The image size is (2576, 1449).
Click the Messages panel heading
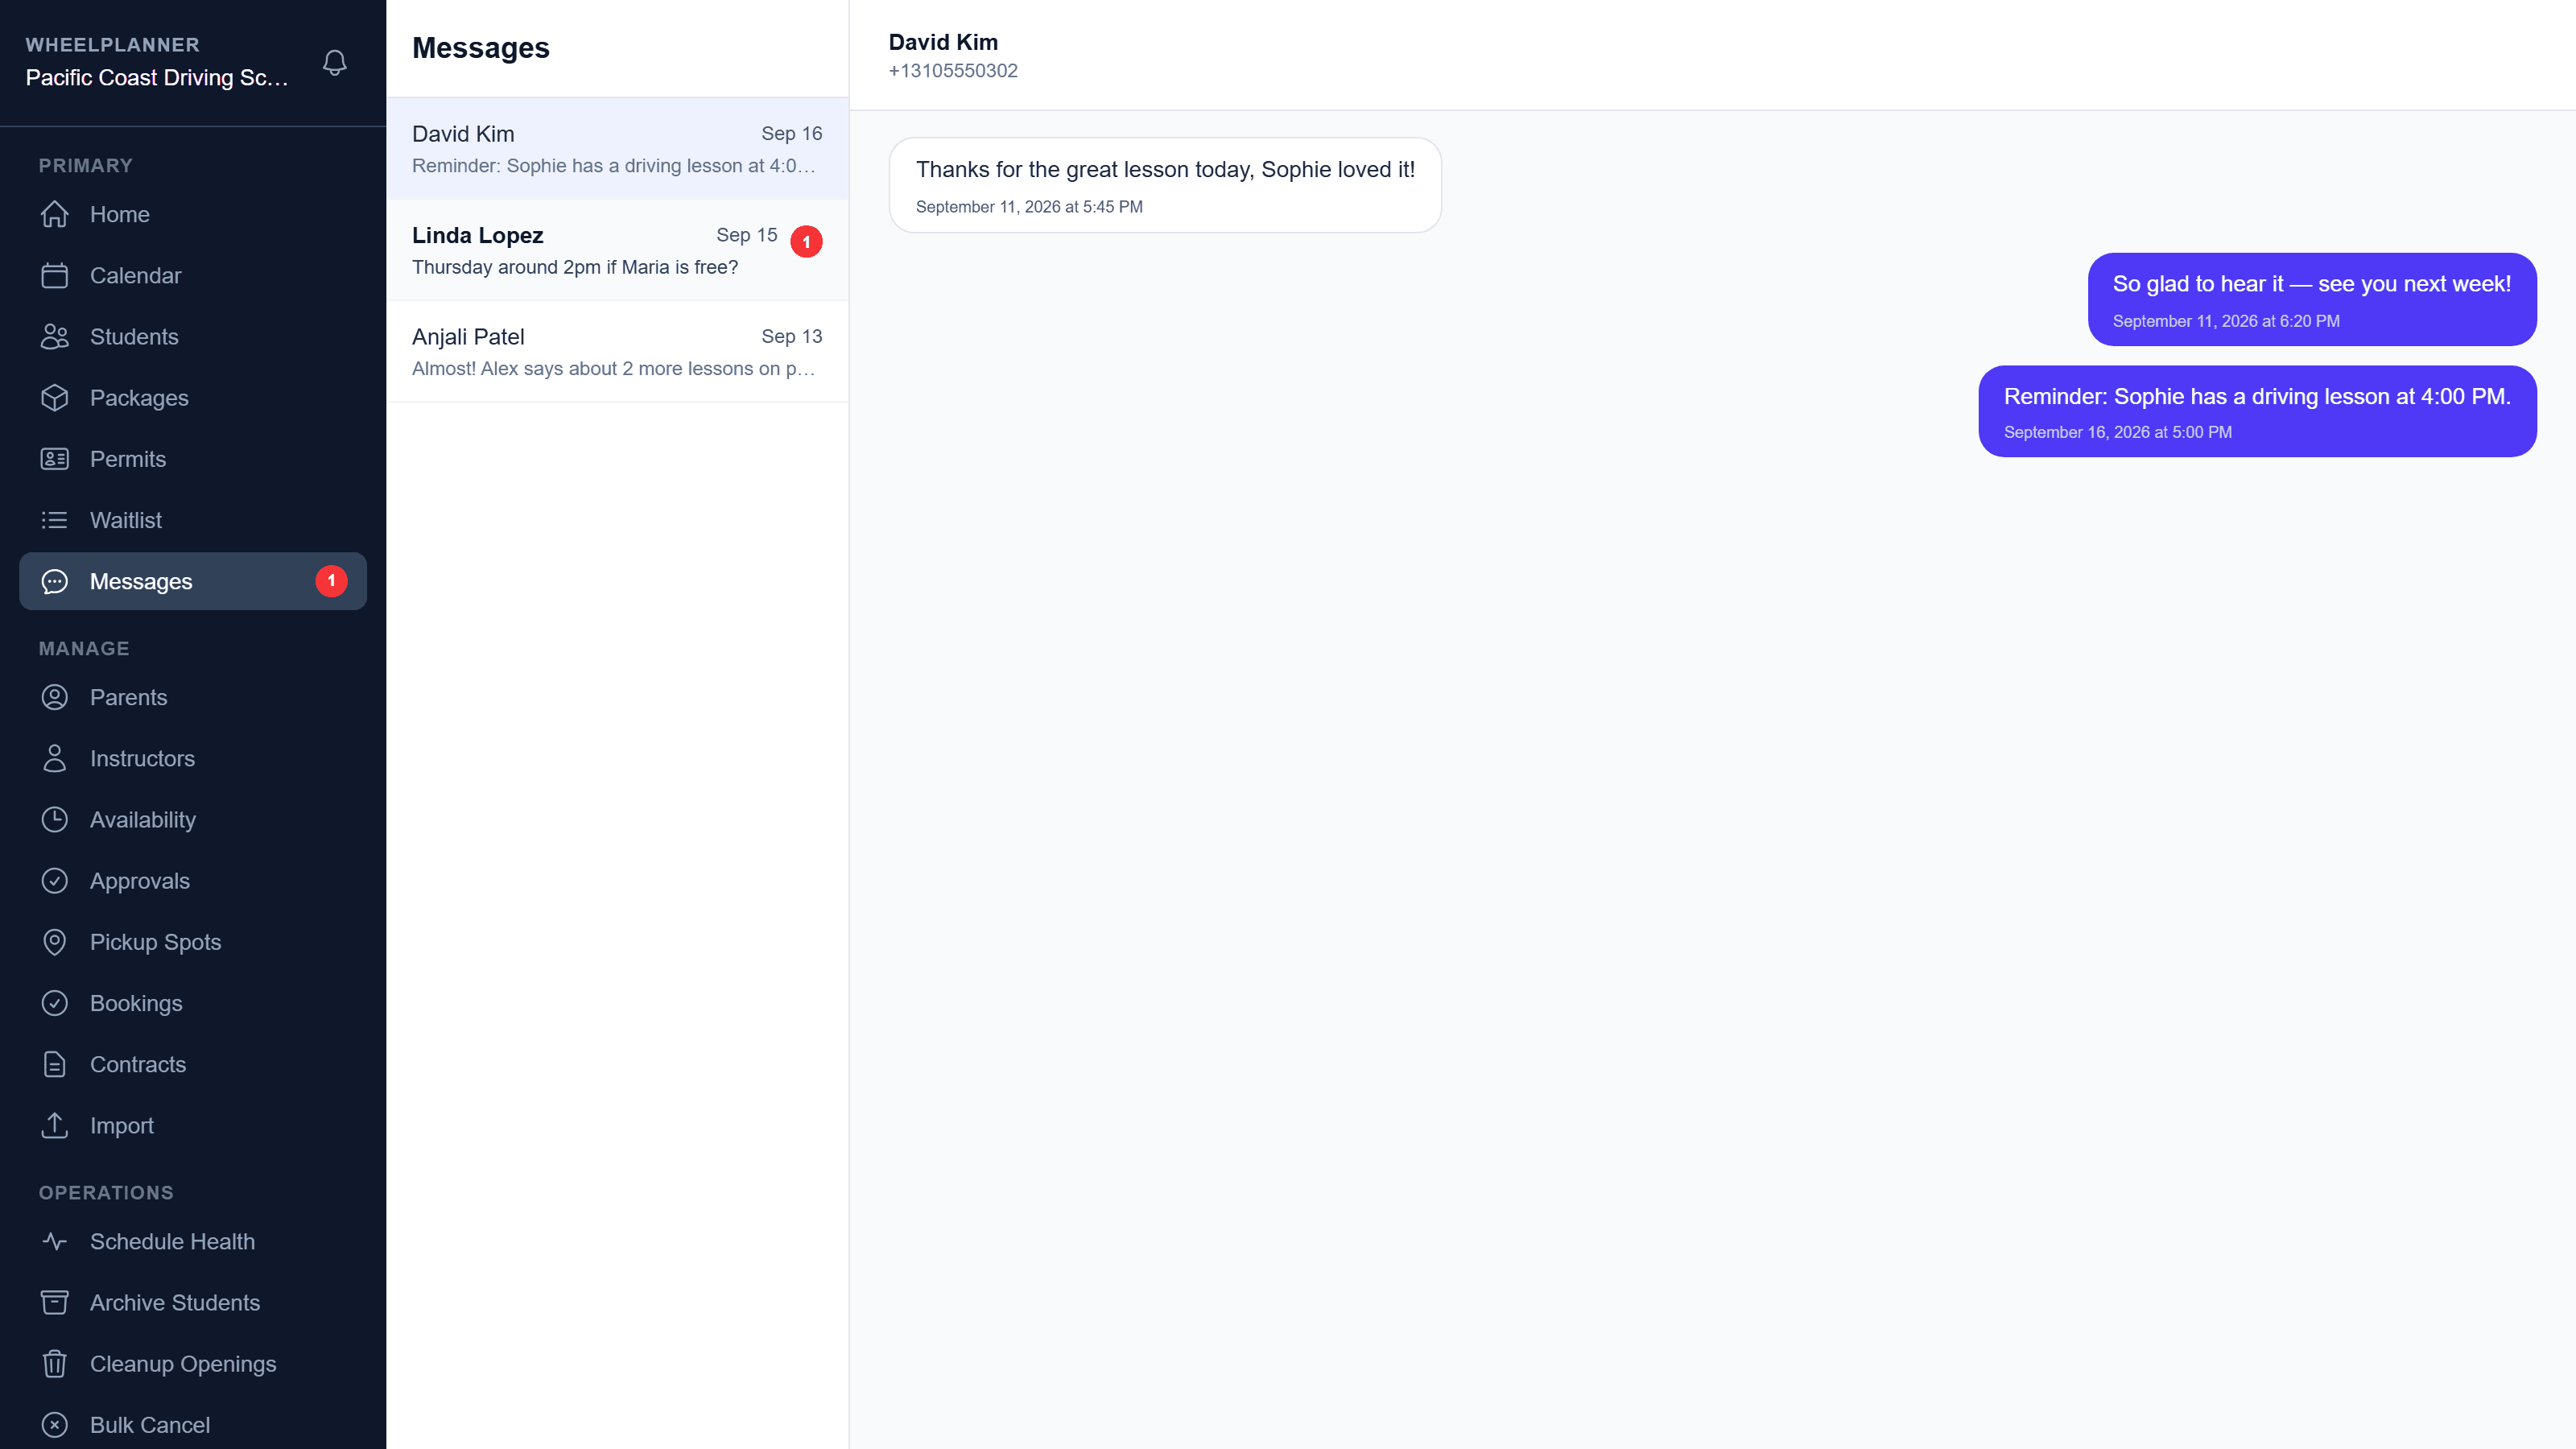pyautogui.click(x=480, y=48)
